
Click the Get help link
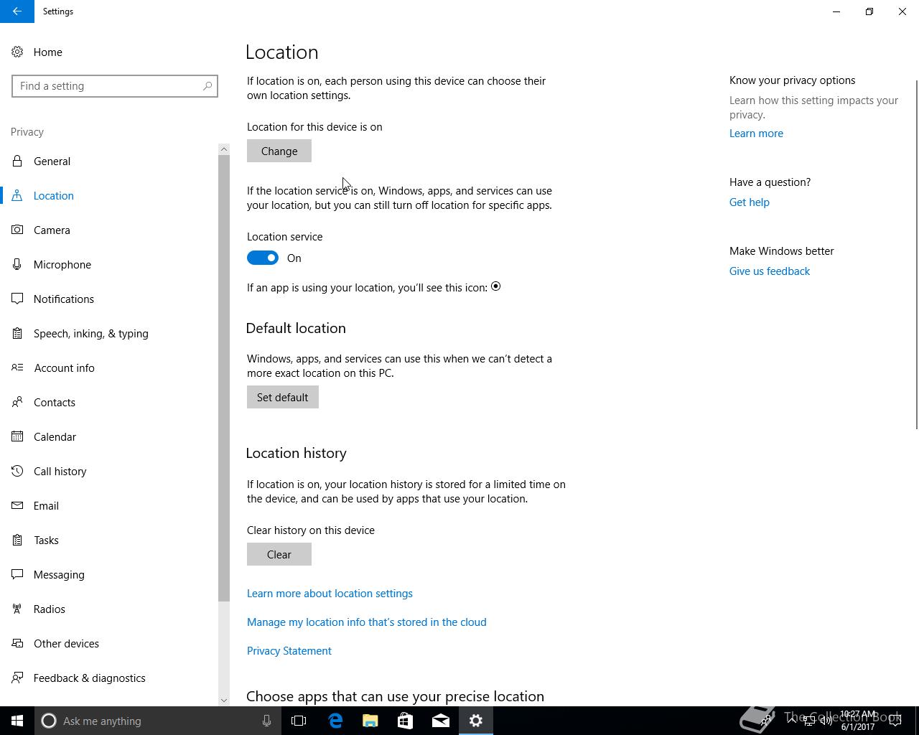coord(750,202)
